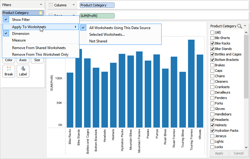Check the Fenders checkbox
This screenshot has width=250, height=159.
[212, 98]
